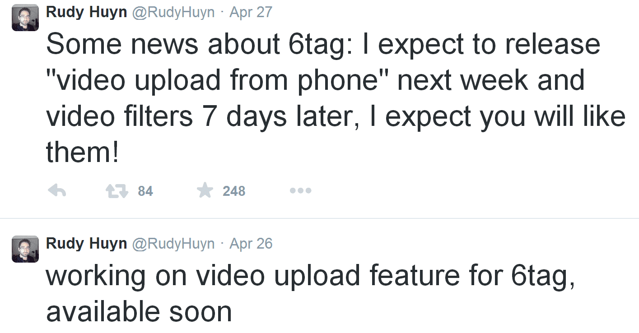Viewport: 639px width, 333px height.
Task: Open the Apr 27 timestamp link
Action: [x=251, y=12]
